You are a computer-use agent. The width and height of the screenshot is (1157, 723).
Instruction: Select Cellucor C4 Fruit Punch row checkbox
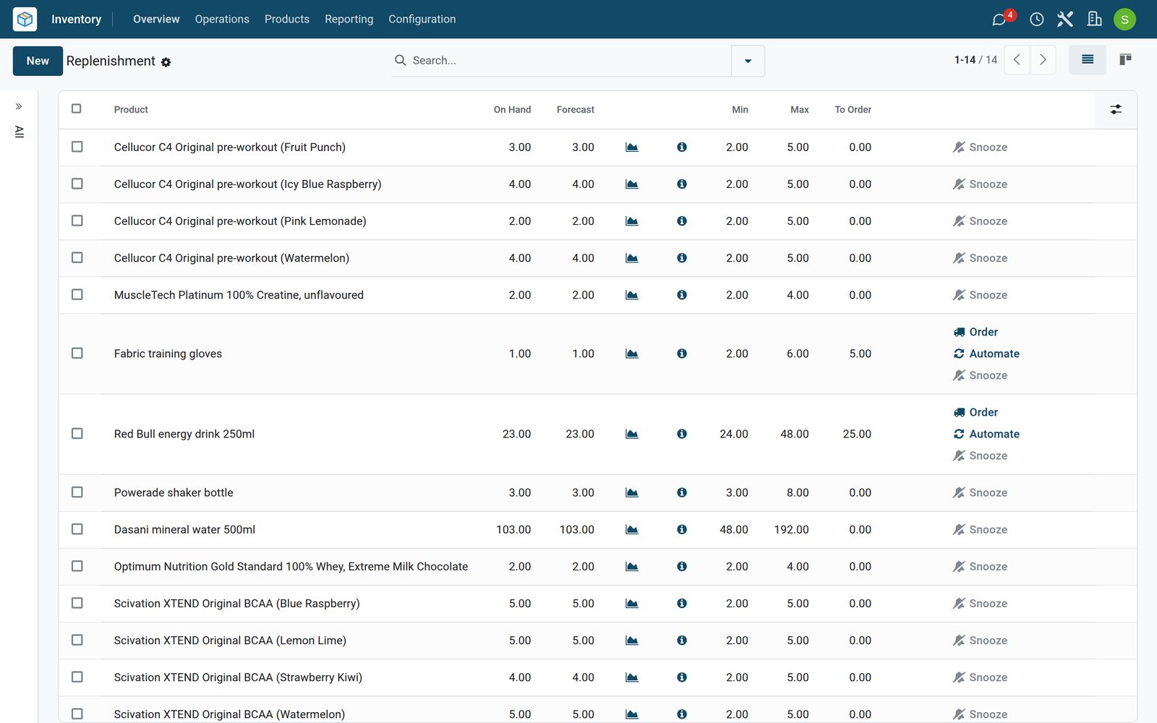coord(77,147)
